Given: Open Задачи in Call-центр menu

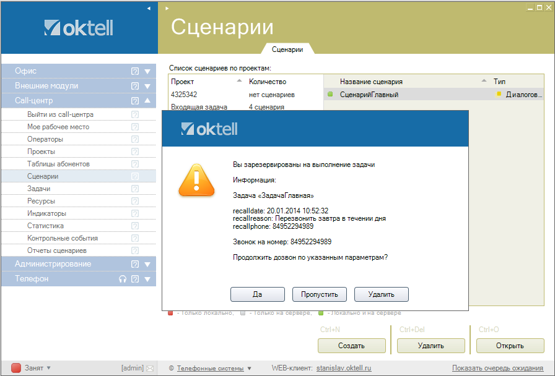Looking at the screenshot, I should pos(39,189).
